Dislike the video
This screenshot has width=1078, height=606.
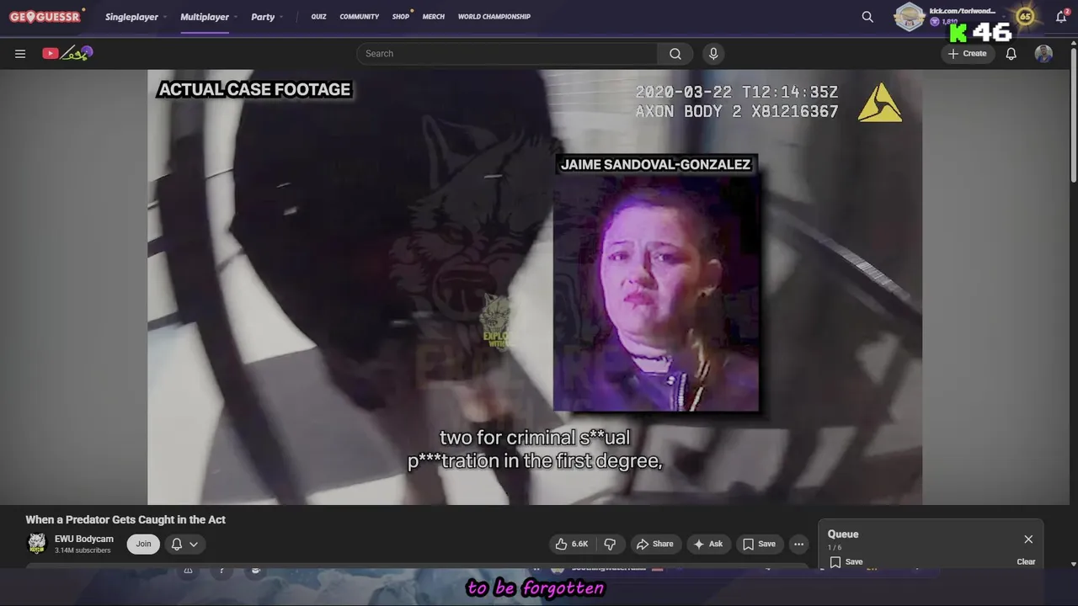point(611,544)
